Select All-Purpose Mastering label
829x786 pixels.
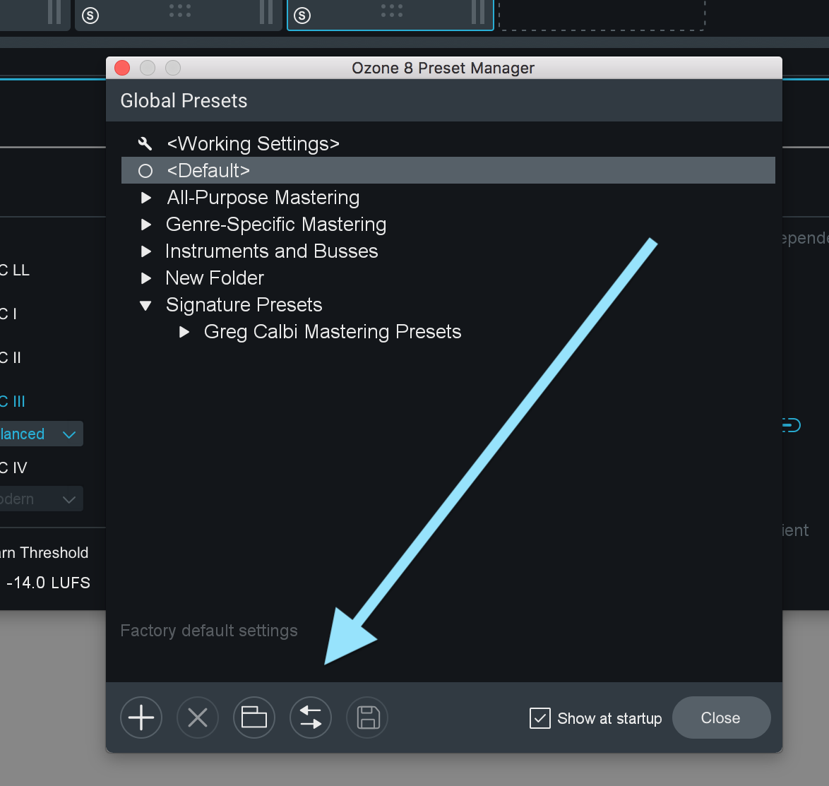[263, 198]
